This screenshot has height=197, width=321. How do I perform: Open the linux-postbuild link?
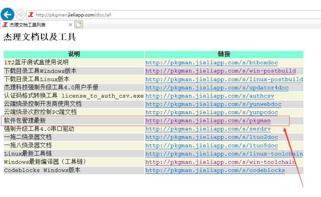click(x=224, y=79)
